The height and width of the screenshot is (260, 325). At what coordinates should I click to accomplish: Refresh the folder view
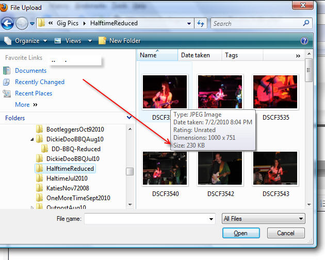(201, 23)
